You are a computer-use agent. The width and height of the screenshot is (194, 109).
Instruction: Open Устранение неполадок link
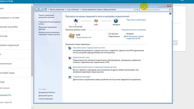click(82, 77)
